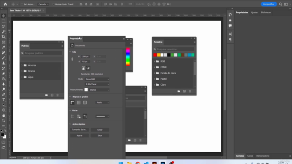This screenshot has width=292, height=164.
Task: Click the Cortar quick action button
Action: pos(100,129)
